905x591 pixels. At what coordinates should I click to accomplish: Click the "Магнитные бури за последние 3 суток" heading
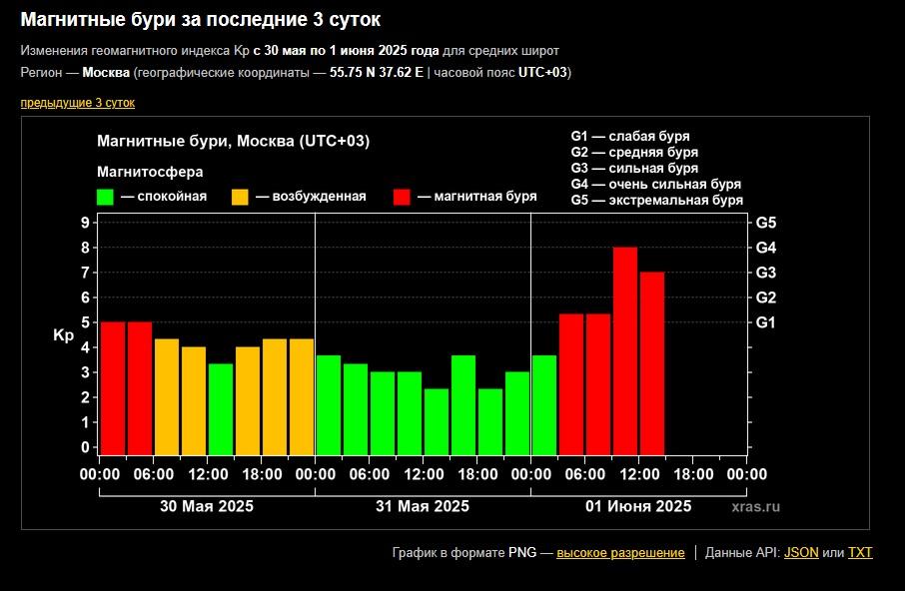(x=200, y=20)
